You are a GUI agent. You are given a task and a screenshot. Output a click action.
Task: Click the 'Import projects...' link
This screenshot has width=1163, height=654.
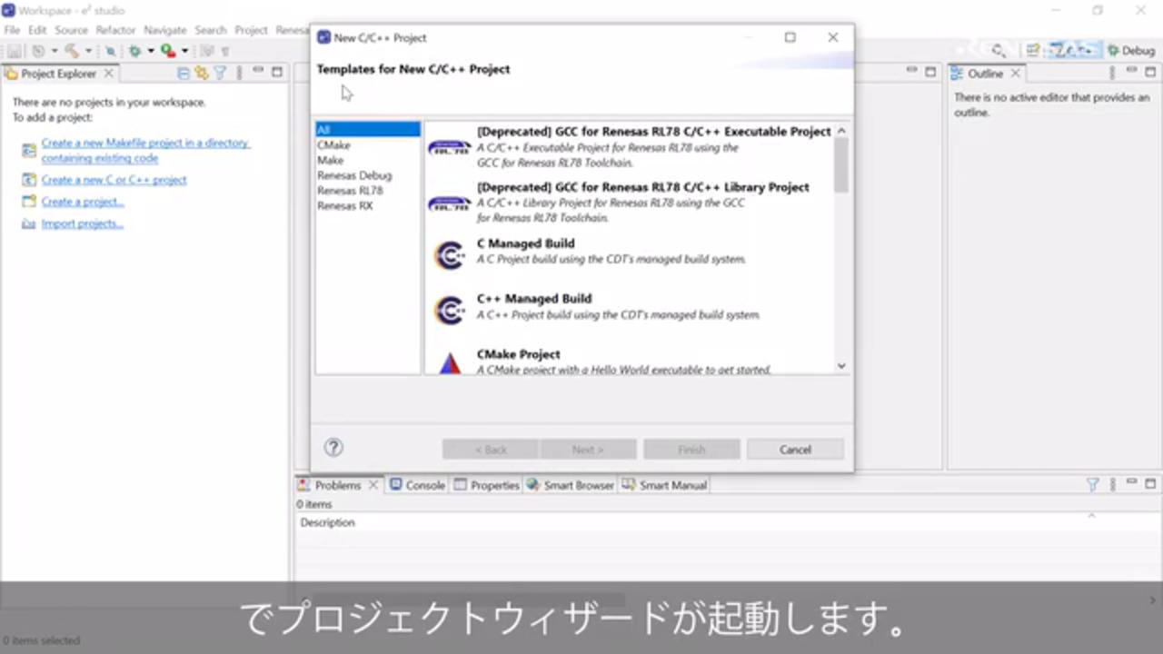coord(82,223)
